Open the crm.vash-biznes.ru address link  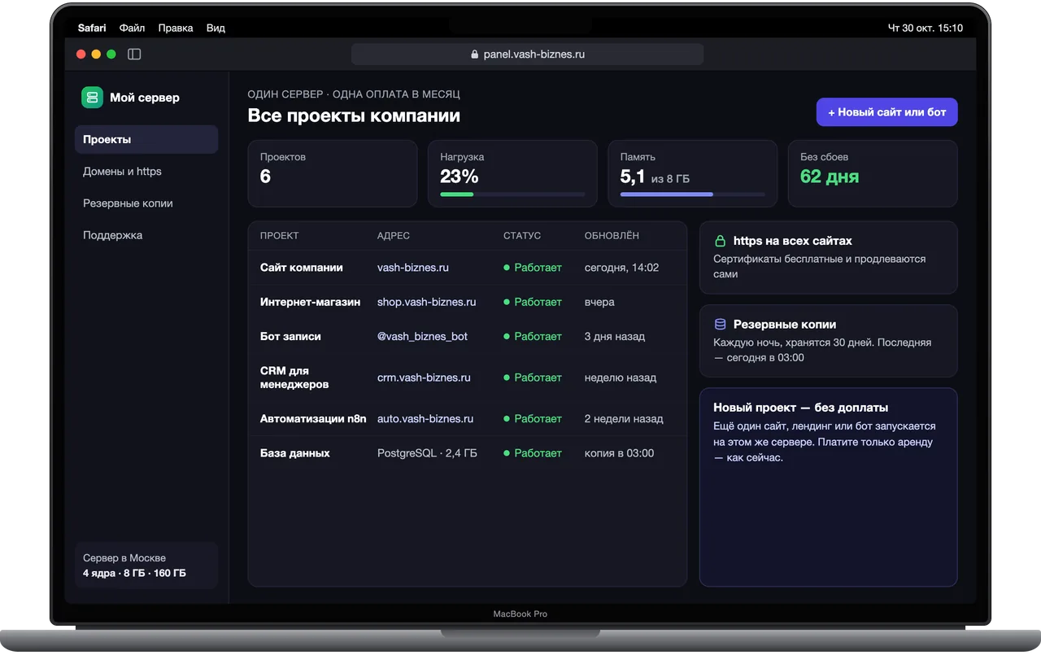[425, 378]
